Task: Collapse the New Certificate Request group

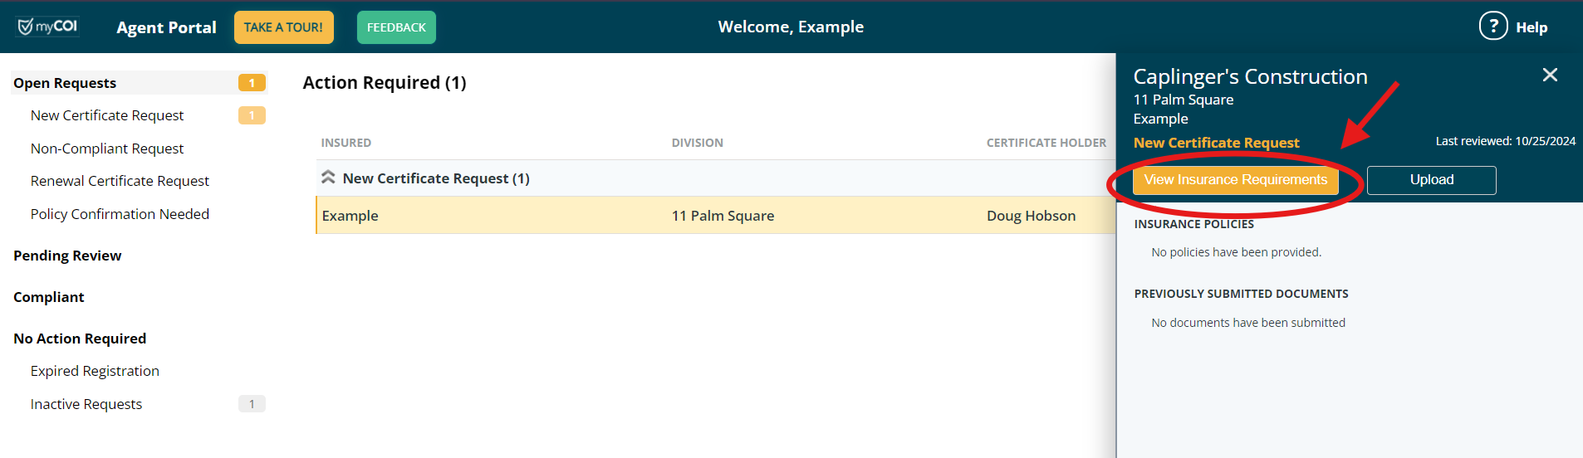Action: point(329,178)
